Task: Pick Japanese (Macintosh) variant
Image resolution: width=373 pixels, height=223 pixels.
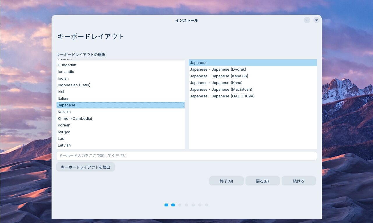Action: 221,90
